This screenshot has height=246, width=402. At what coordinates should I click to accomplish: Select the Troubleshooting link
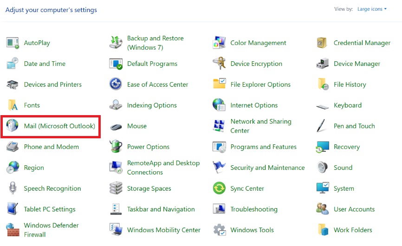(x=253, y=210)
